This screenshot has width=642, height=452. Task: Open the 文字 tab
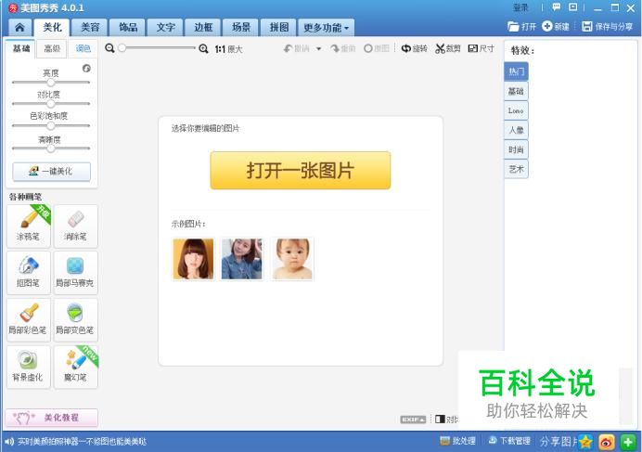[x=165, y=28]
